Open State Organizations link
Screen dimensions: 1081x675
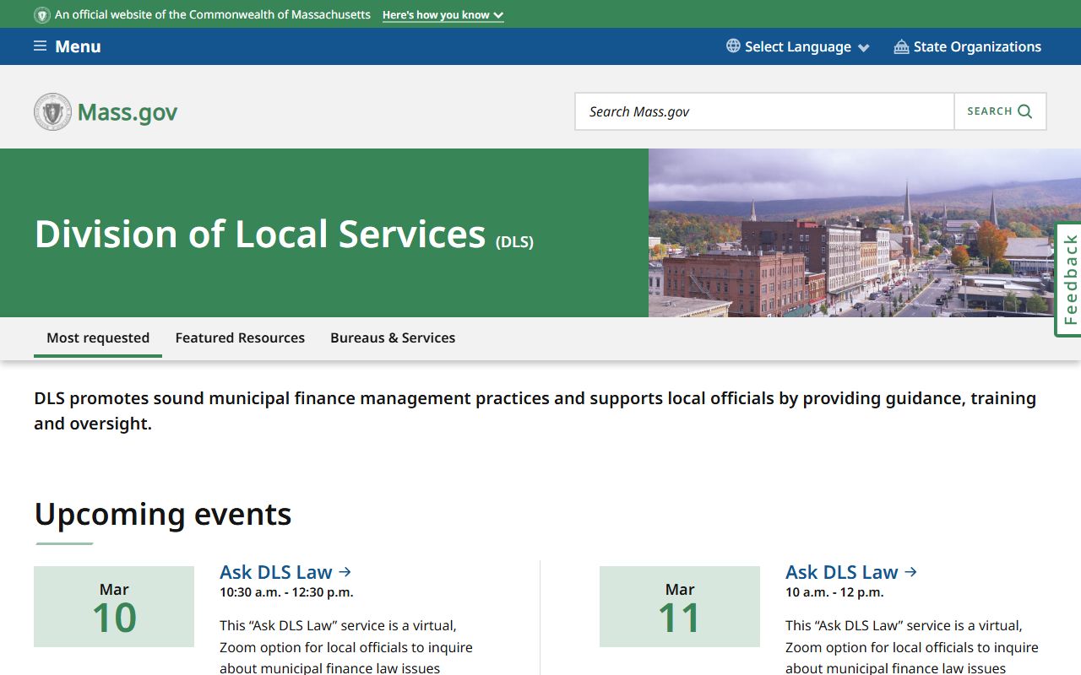coord(968,46)
